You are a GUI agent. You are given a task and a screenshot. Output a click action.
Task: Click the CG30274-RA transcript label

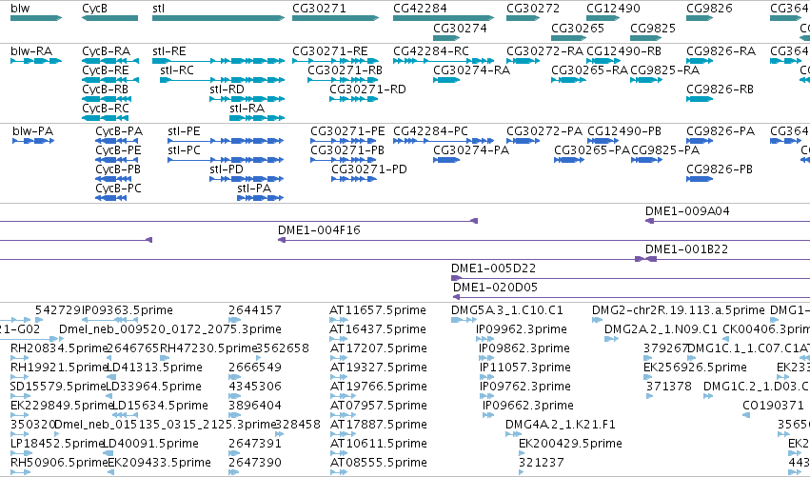(x=471, y=70)
